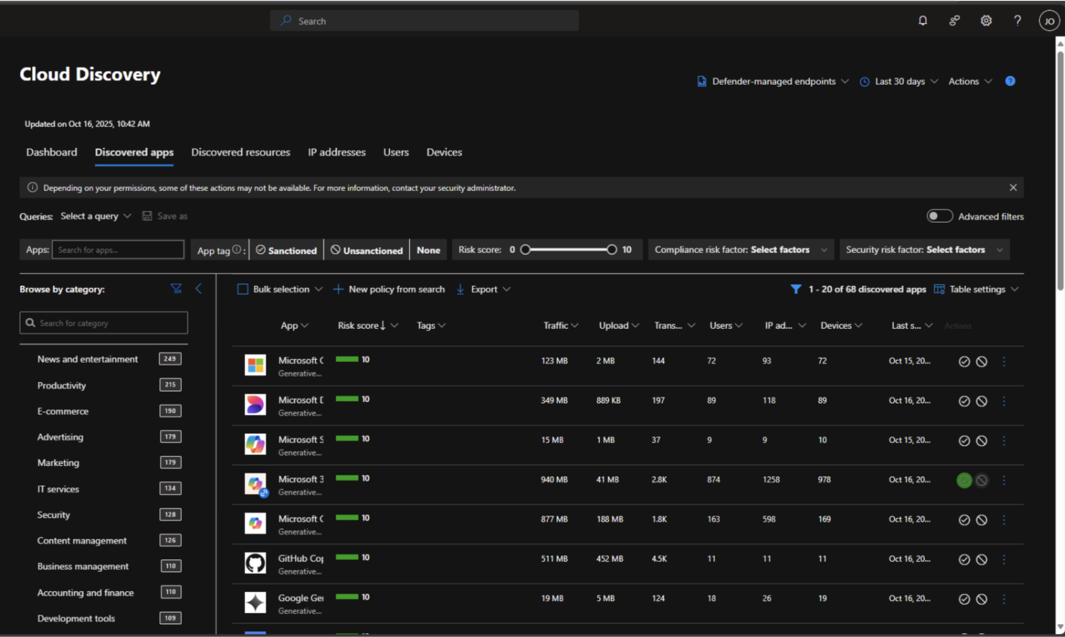Open the notifications bell icon
Image resolution: width=1065 pixels, height=637 pixels.
(x=923, y=21)
